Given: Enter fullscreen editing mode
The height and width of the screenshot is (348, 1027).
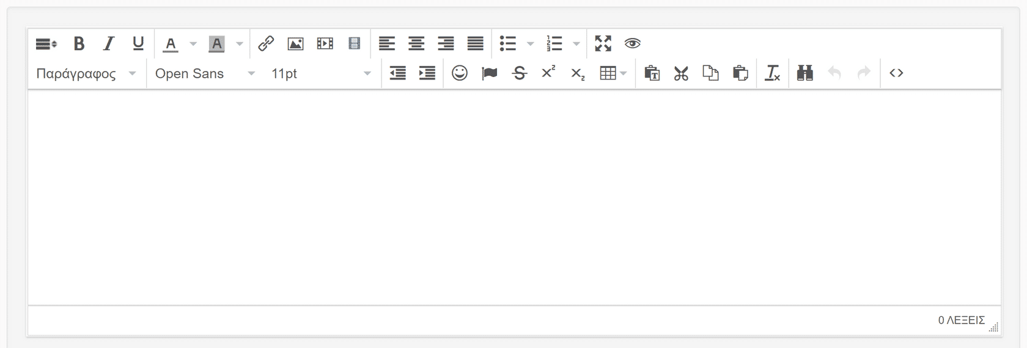Looking at the screenshot, I should pyautogui.click(x=603, y=43).
